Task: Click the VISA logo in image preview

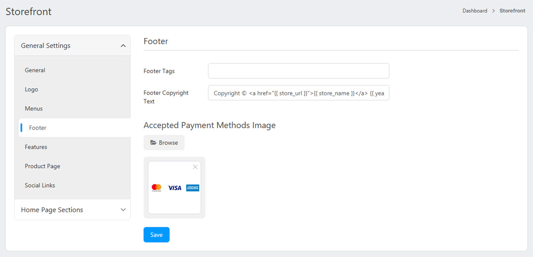Action: (174, 188)
